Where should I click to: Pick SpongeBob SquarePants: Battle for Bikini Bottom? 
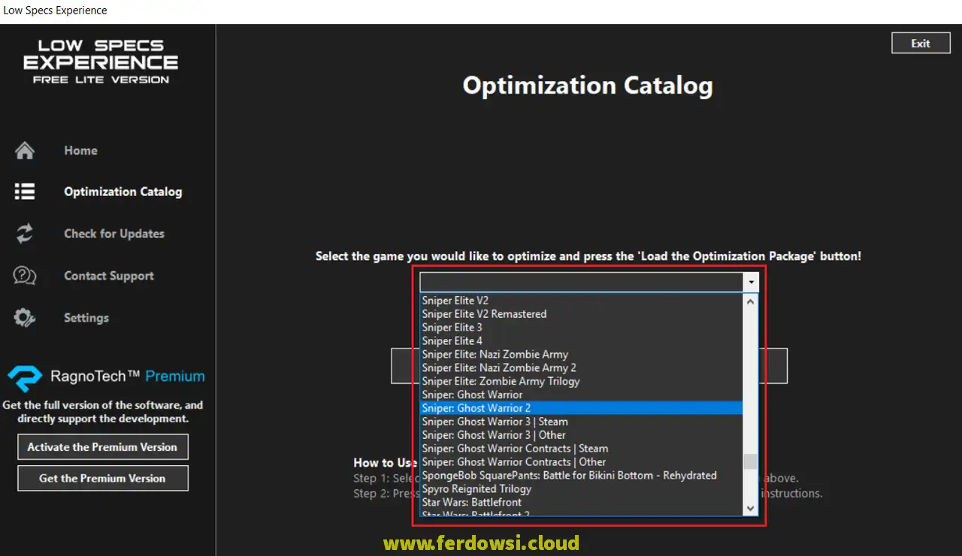point(581,476)
